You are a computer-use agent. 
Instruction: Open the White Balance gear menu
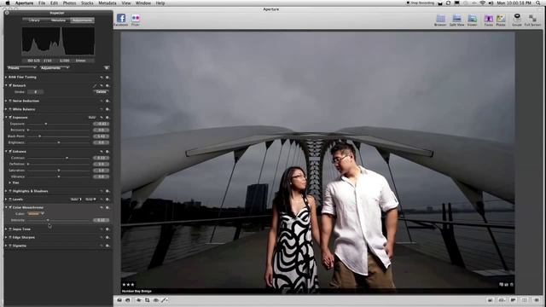click(107, 109)
